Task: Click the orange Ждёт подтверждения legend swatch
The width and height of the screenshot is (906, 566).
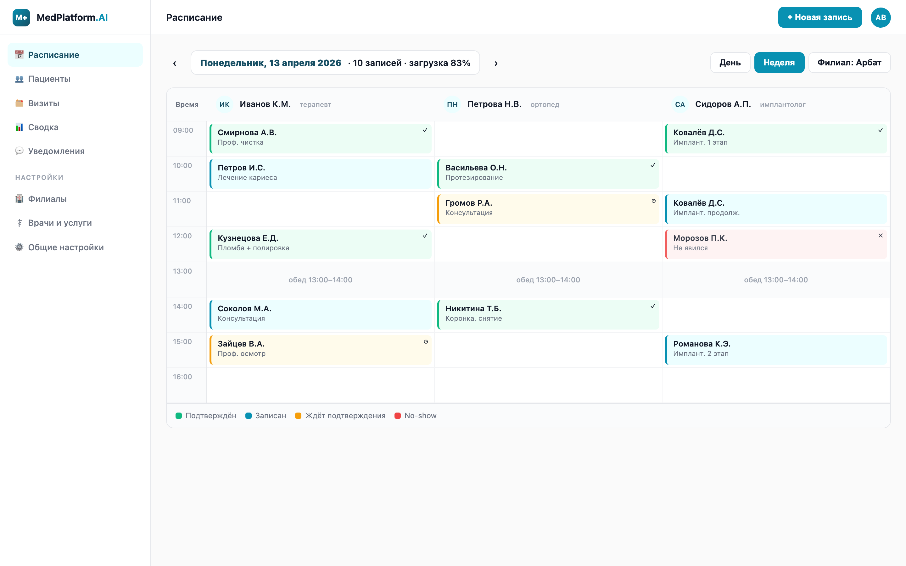Action: point(298,415)
